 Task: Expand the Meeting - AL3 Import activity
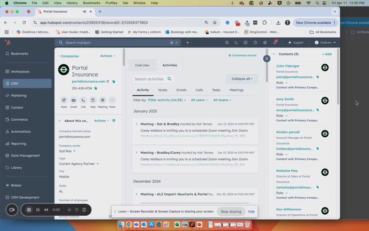(136, 194)
